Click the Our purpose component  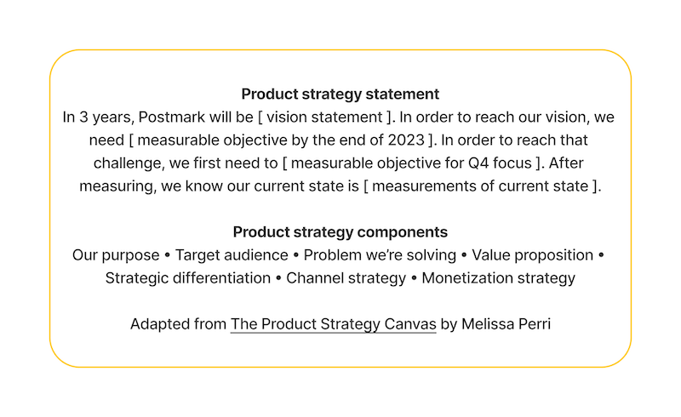(116, 255)
